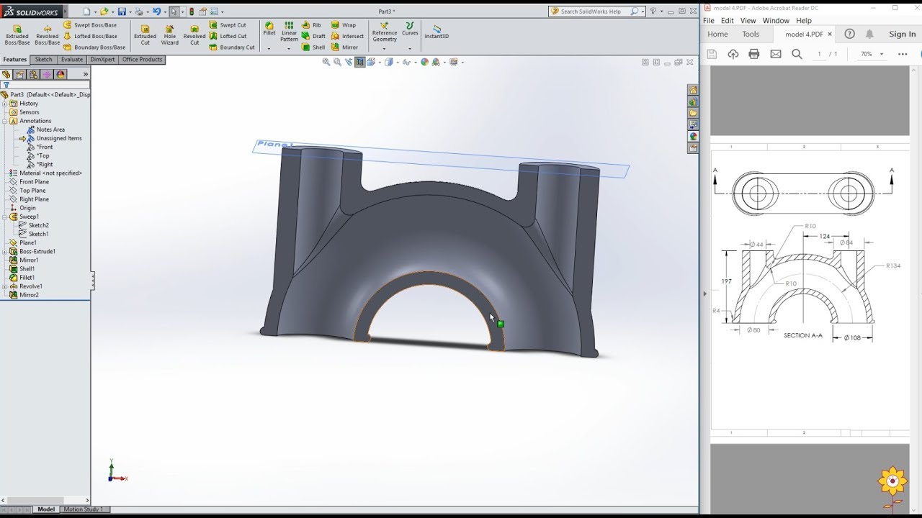The image size is (922, 518).
Task: Click the feature tree filter field
Action: [45, 85]
